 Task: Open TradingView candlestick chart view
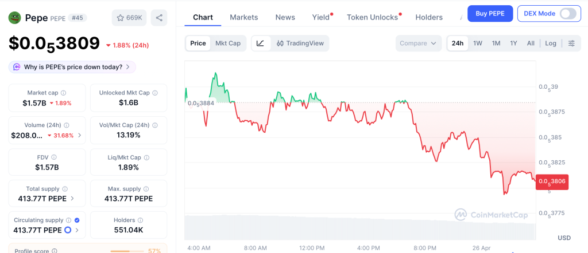pos(300,43)
